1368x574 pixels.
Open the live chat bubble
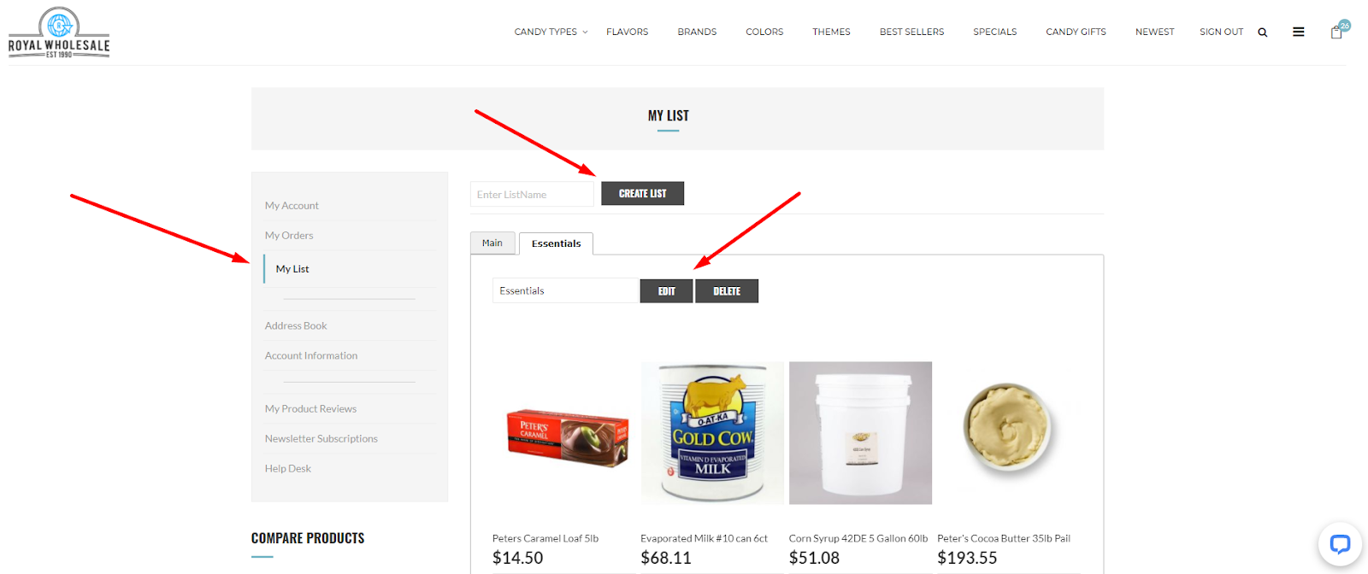tap(1340, 544)
